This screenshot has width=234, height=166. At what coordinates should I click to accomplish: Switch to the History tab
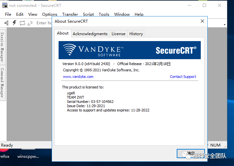(136, 34)
